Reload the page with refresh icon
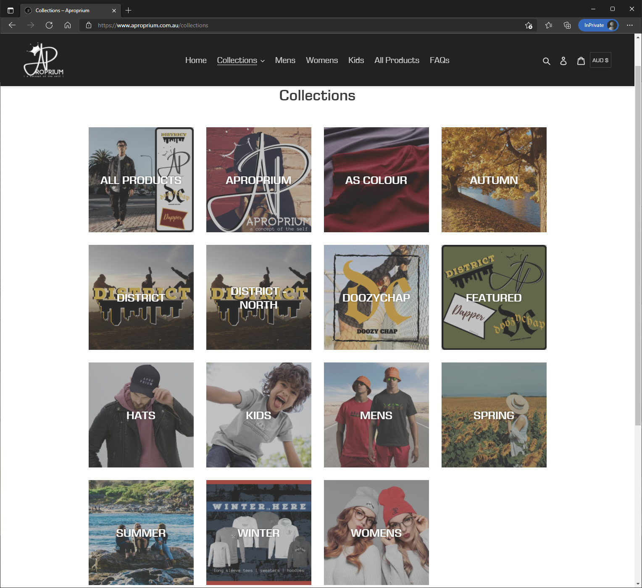 [49, 25]
